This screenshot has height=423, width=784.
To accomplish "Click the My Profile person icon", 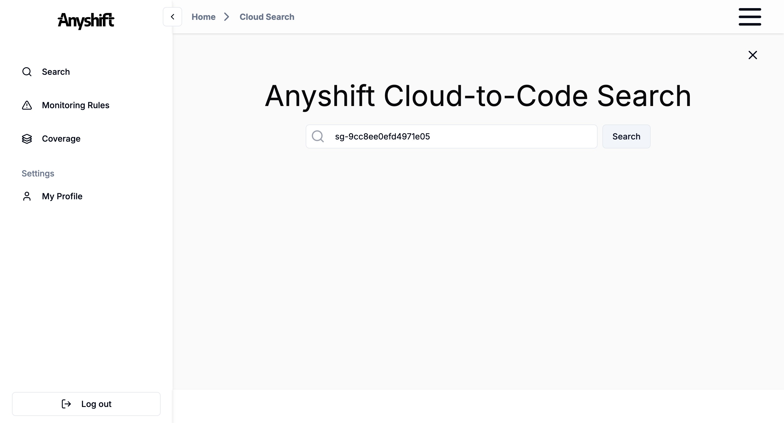I will click(27, 196).
